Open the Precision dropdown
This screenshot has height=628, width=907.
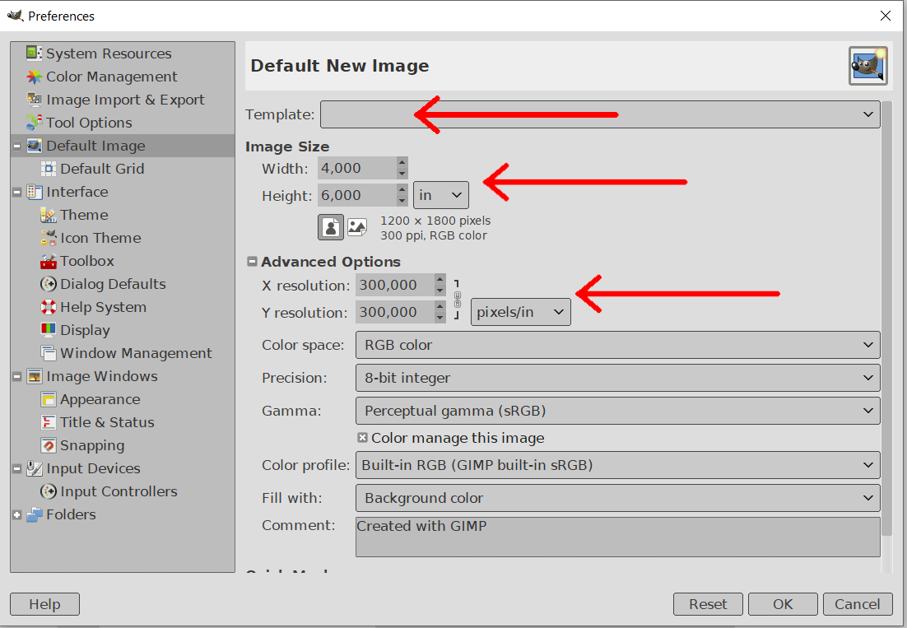618,378
